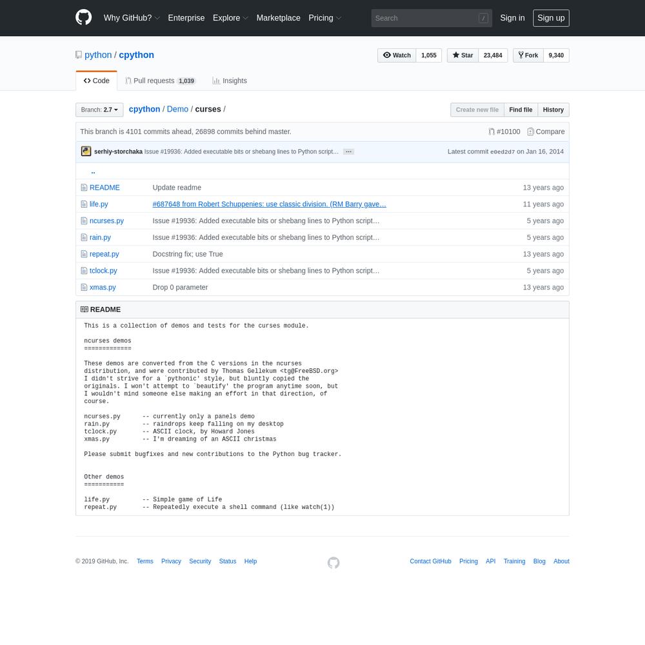Screen dimensions: 645x645
Task: Fork the cpython repository
Action: [x=528, y=55]
